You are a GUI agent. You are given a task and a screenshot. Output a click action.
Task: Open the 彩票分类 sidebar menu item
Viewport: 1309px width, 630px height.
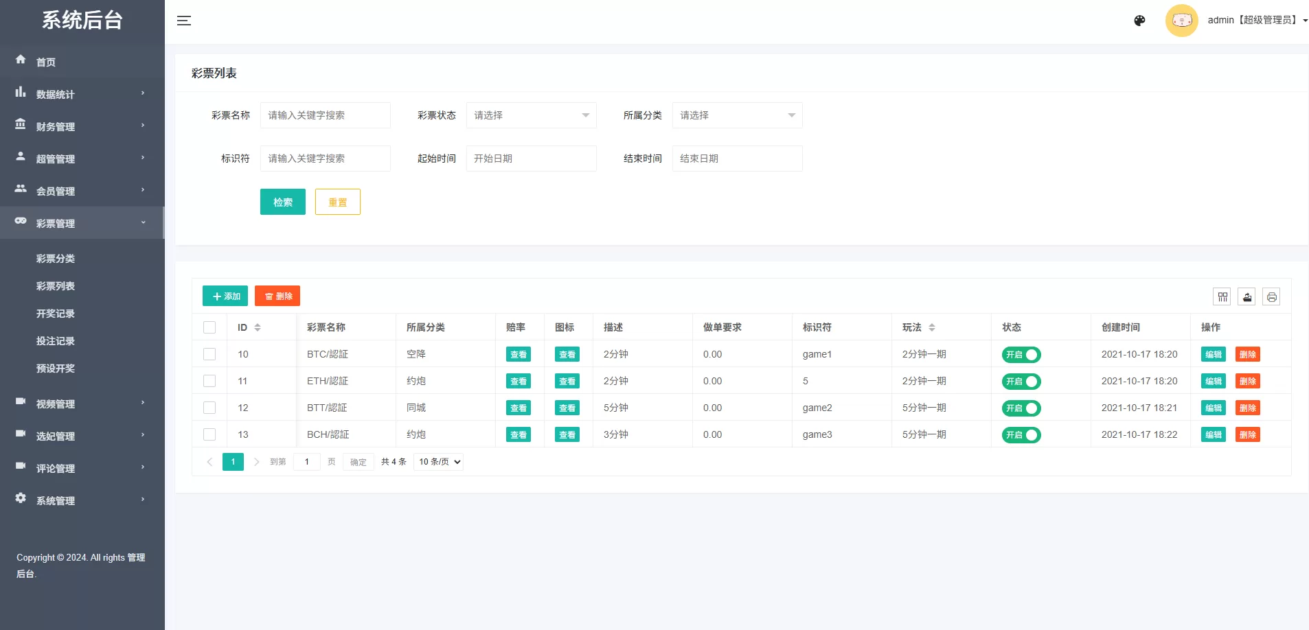click(x=56, y=259)
